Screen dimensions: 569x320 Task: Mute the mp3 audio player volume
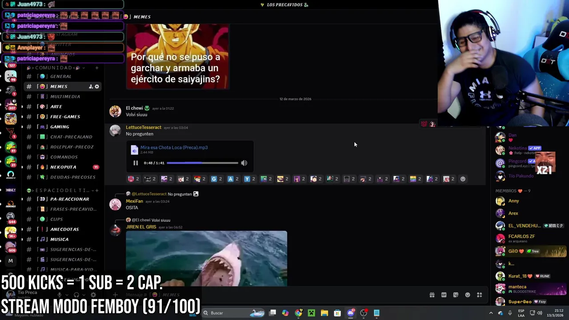244,163
